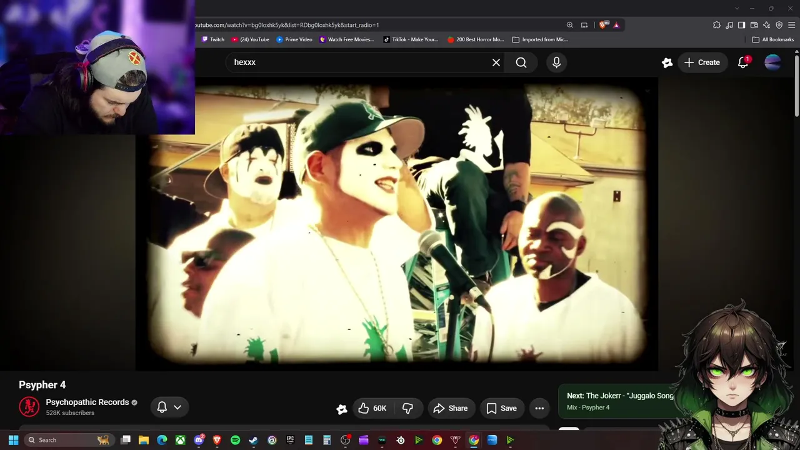This screenshot has height=450, width=800.
Task: Open Brave browser from the taskbar
Action: [x=217, y=440]
